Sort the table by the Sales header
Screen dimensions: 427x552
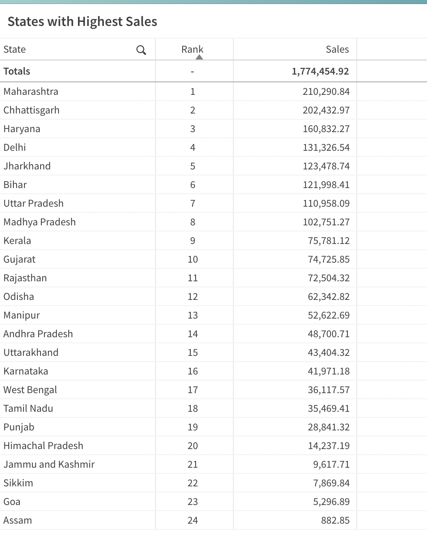click(x=337, y=49)
